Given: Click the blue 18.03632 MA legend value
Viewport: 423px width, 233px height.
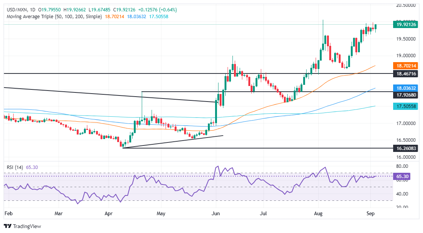Looking at the screenshot, I should [x=136, y=17].
